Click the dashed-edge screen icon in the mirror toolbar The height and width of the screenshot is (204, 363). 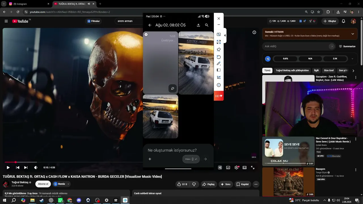pos(219,70)
